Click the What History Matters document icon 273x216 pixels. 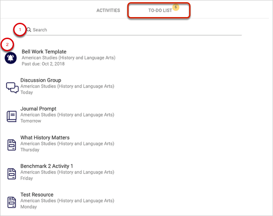click(x=12, y=145)
